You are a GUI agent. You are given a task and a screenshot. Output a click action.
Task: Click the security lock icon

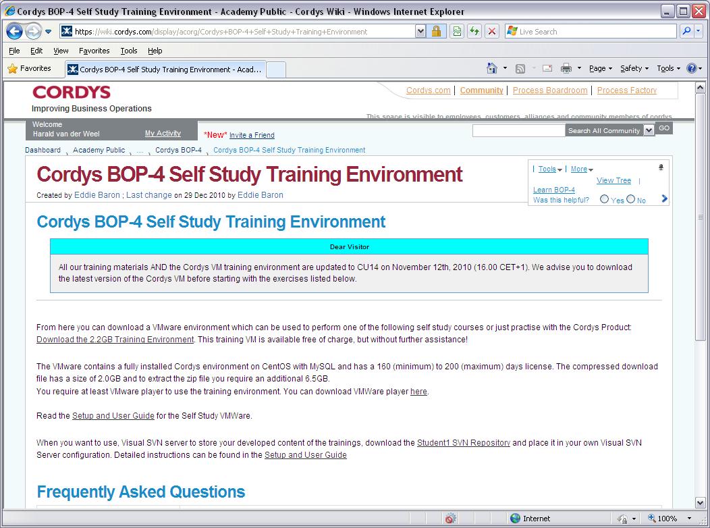pos(437,32)
